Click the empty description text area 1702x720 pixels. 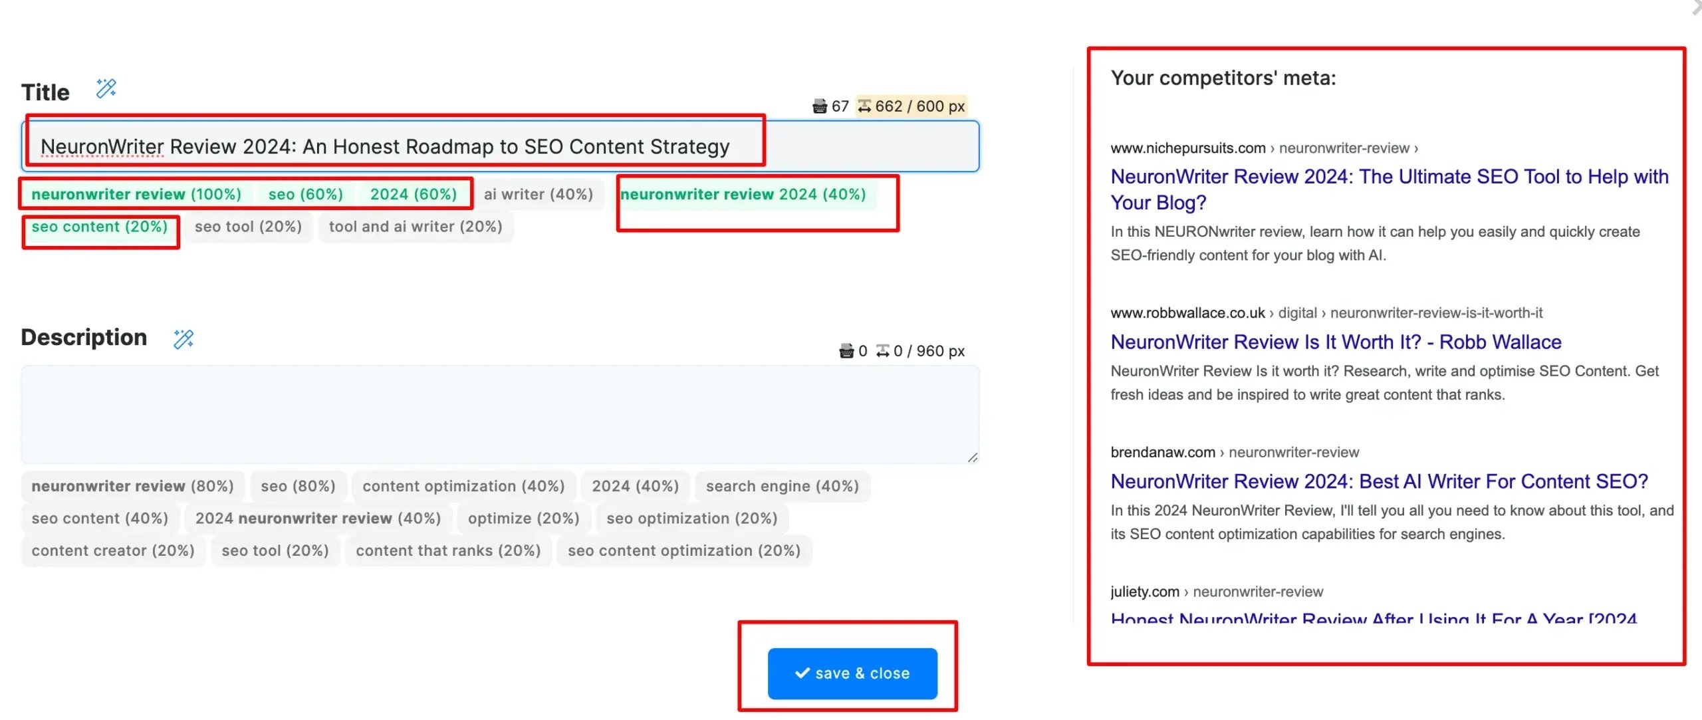pyautogui.click(x=499, y=414)
